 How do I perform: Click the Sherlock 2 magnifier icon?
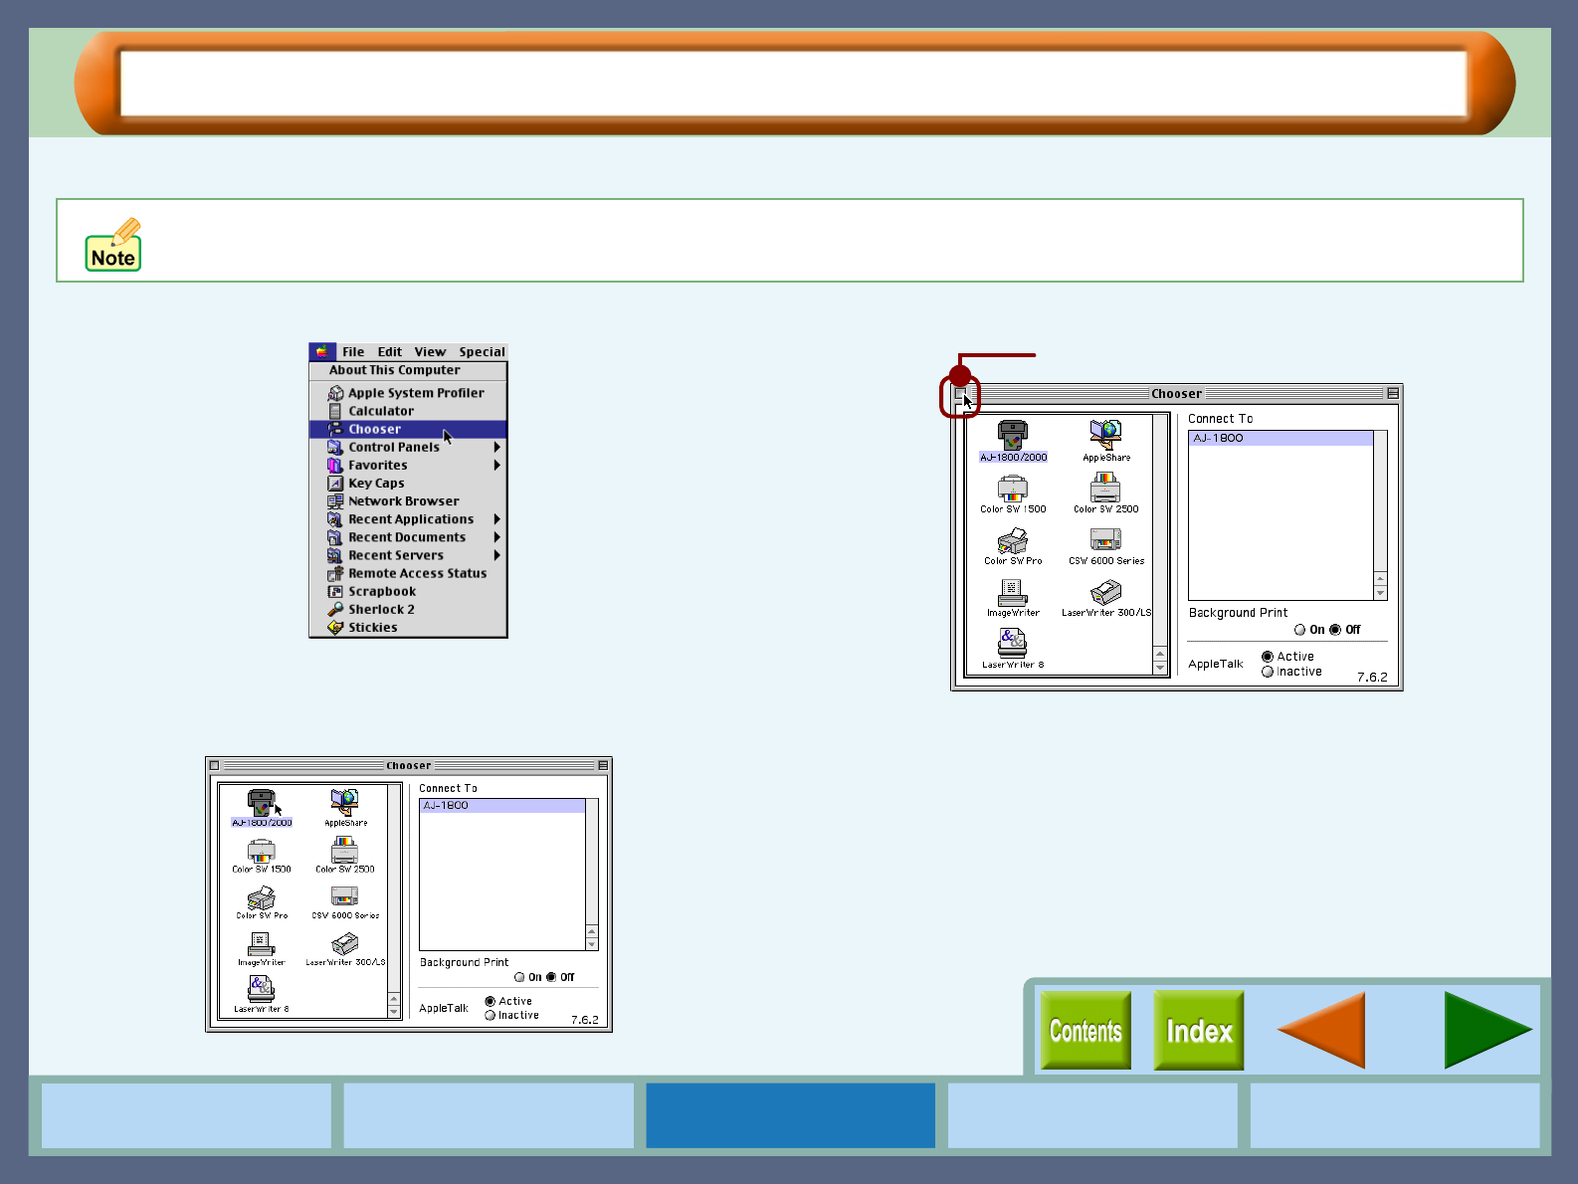335,610
